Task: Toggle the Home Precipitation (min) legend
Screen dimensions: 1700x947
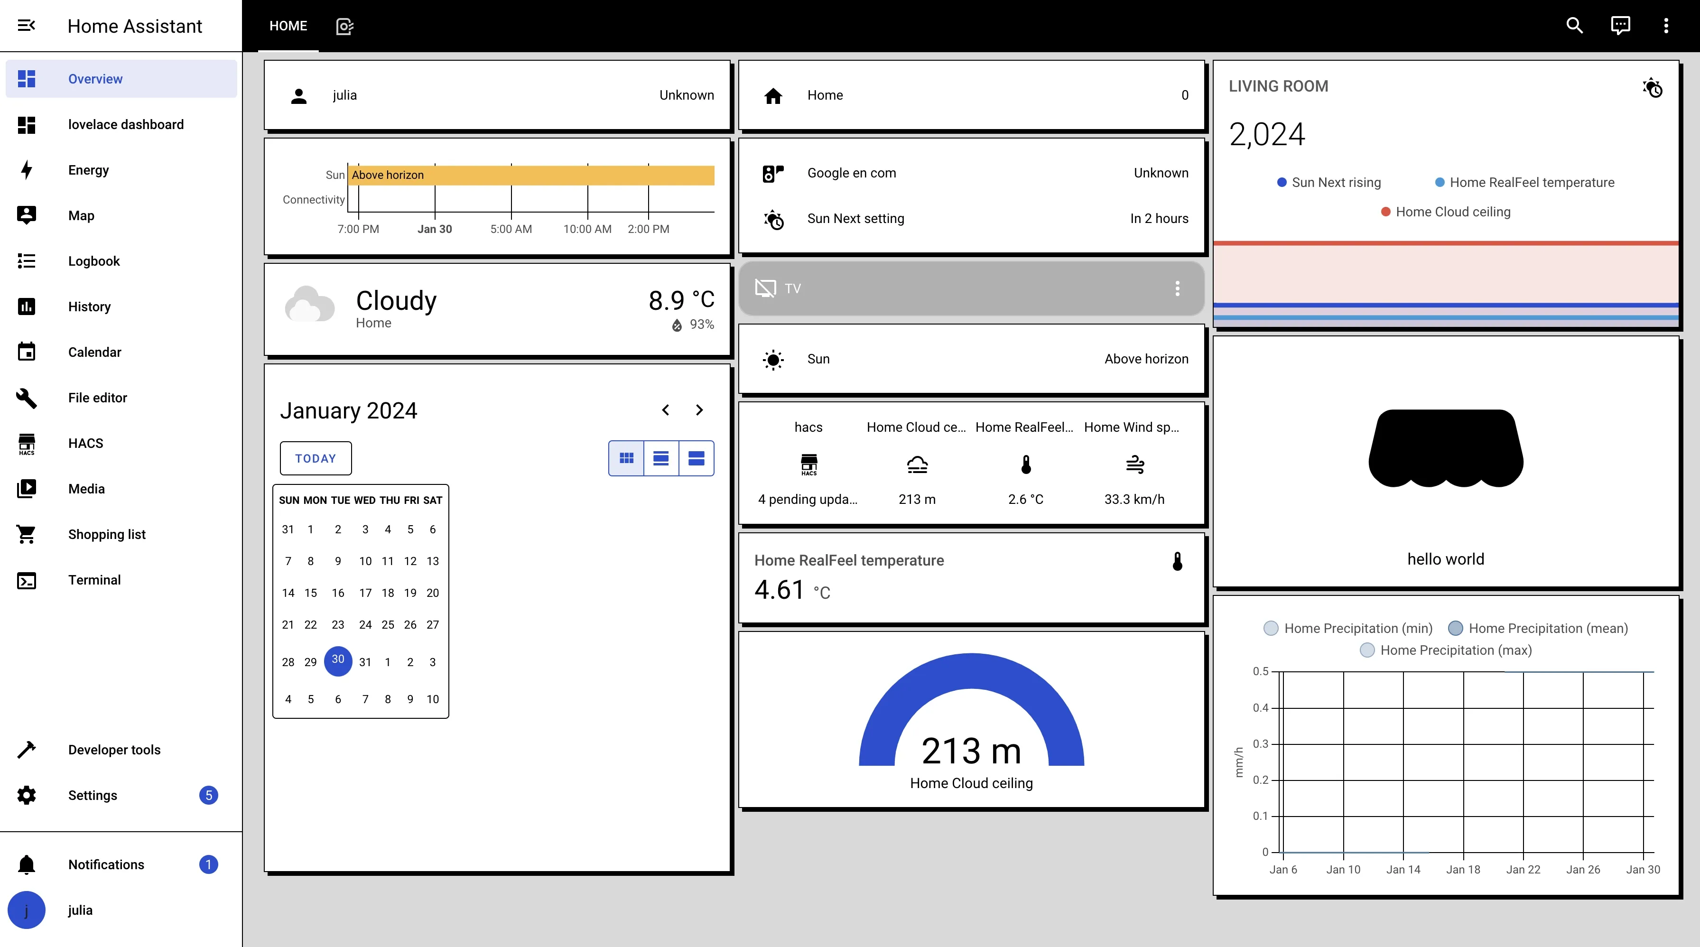Action: (1348, 628)
